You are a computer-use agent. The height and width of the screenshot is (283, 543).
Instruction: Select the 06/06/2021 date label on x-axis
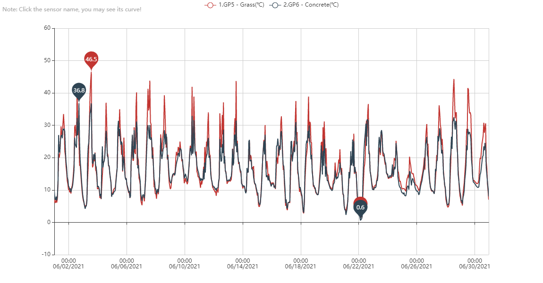(127, 266)
